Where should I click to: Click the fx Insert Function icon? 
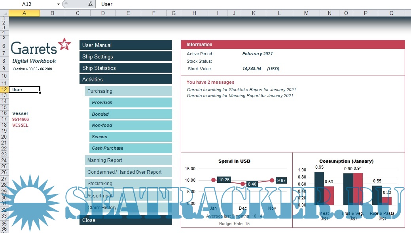click(91, 4)
